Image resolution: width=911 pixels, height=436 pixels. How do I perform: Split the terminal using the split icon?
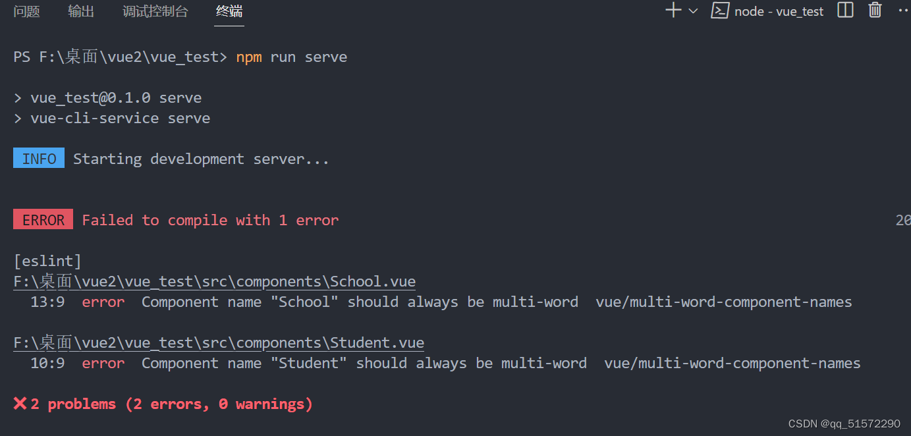pos(845,11)
